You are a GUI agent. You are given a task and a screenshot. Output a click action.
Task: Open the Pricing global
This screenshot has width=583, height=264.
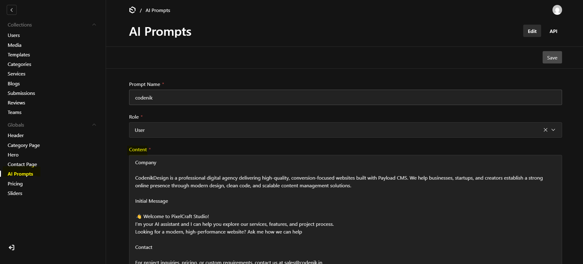click(15, 184)
